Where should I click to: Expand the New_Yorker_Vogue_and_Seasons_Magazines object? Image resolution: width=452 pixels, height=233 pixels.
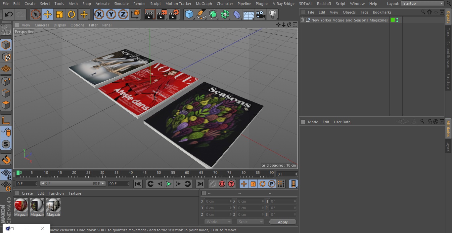click(x=302, y=20)
